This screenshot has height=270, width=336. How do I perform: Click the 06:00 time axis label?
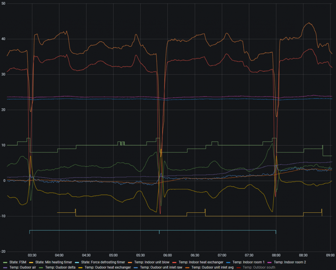pos(167,255)
